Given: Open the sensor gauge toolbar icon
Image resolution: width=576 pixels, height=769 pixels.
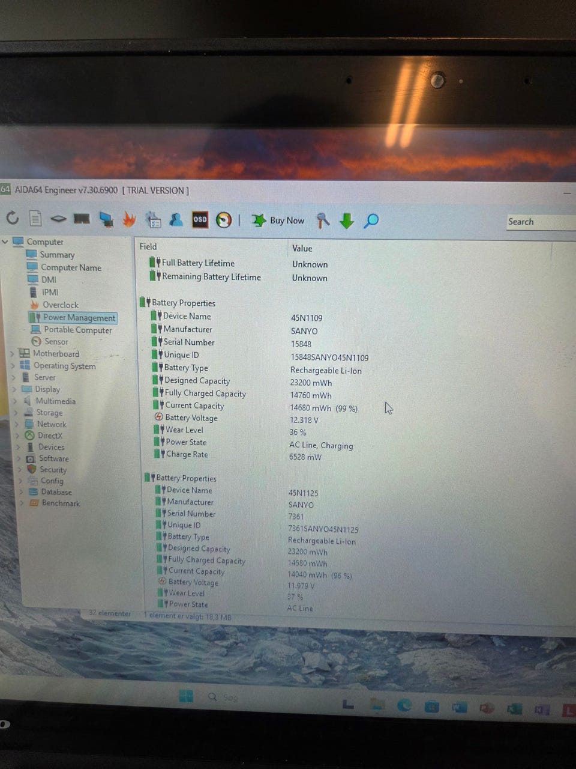Looking at the screenshot, I should point(224,220).
